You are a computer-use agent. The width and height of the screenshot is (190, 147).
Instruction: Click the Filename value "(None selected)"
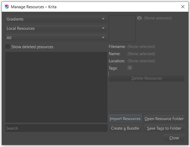141,47
